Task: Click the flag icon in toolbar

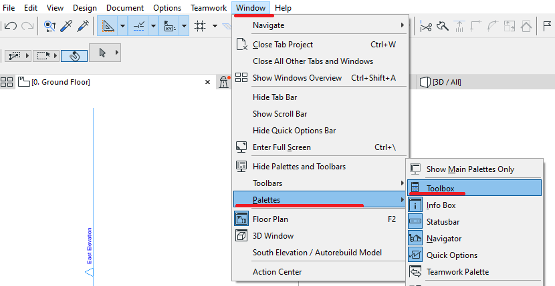Action: (547, 26)
